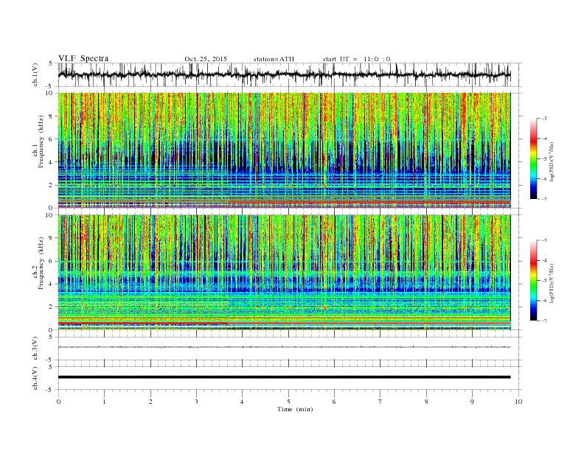
Task: Click the '-7' value on ch.2 color bar
Action: tap(544, 321)
